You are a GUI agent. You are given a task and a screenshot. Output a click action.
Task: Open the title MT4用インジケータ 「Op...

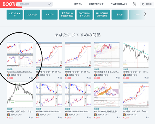coord(20,111)
